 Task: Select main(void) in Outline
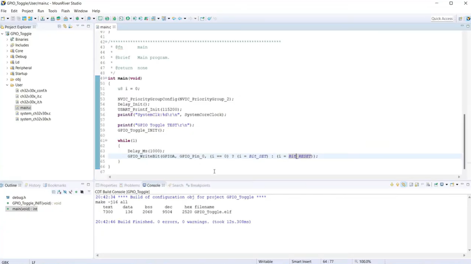click(x=24, y=209)
